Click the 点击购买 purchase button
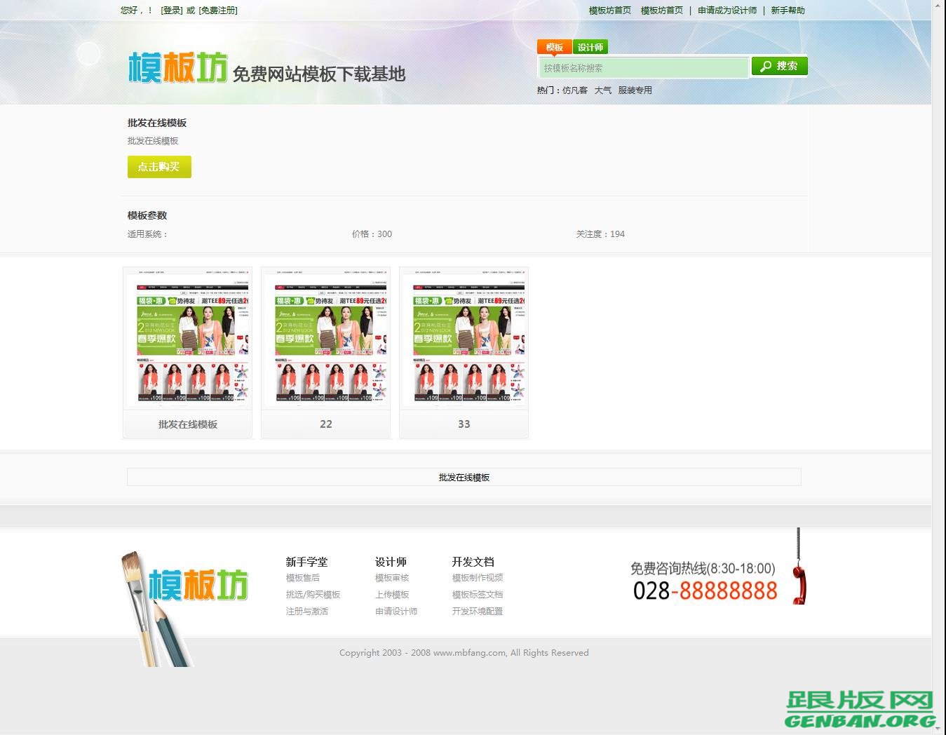This screenshot has height=735, width=946. click(x=159, y=167)
